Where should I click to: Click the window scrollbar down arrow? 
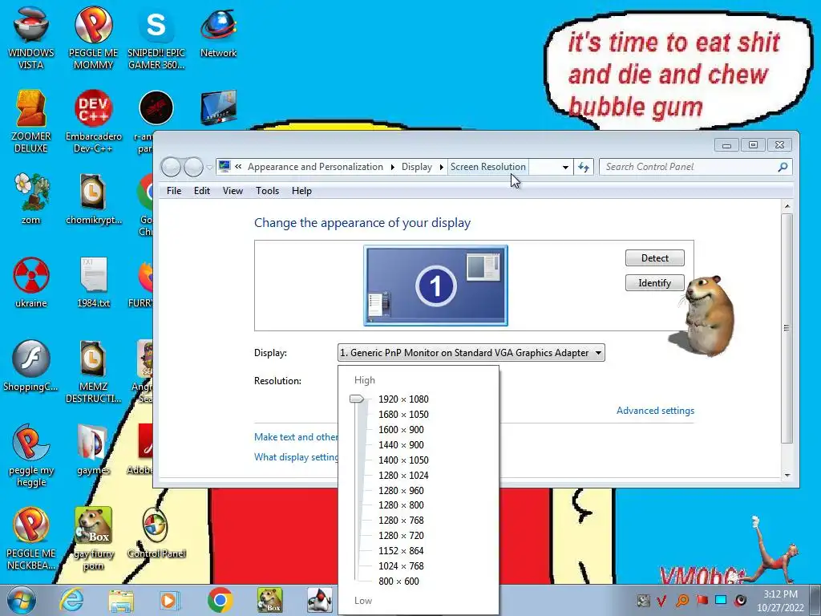tap(787, 475)
